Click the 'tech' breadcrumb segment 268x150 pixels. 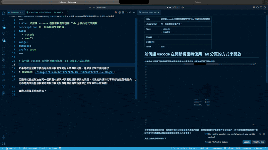tap(19, 16)
